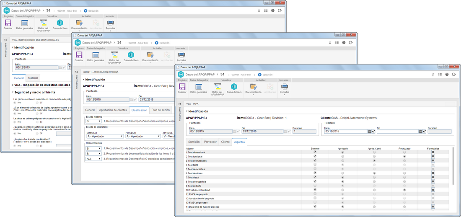Uncheck Someter for 1 Test dimensional

[315, 152]
